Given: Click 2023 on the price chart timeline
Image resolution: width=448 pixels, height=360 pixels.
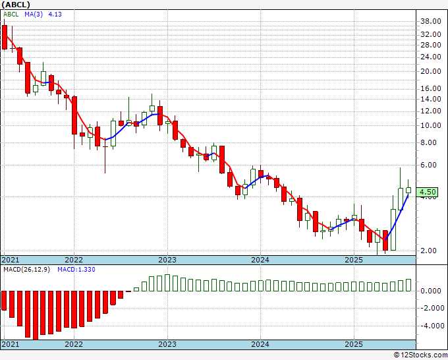Looking at the screenshot, I should [167, 260].
